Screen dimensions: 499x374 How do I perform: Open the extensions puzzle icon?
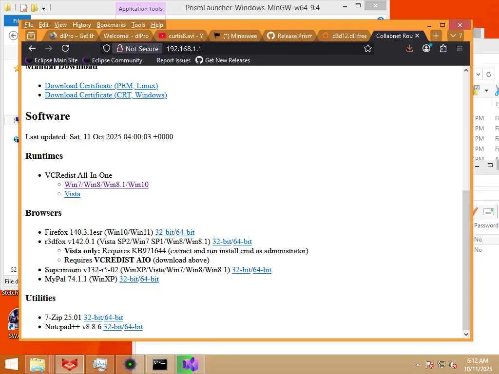click(443, 48)
